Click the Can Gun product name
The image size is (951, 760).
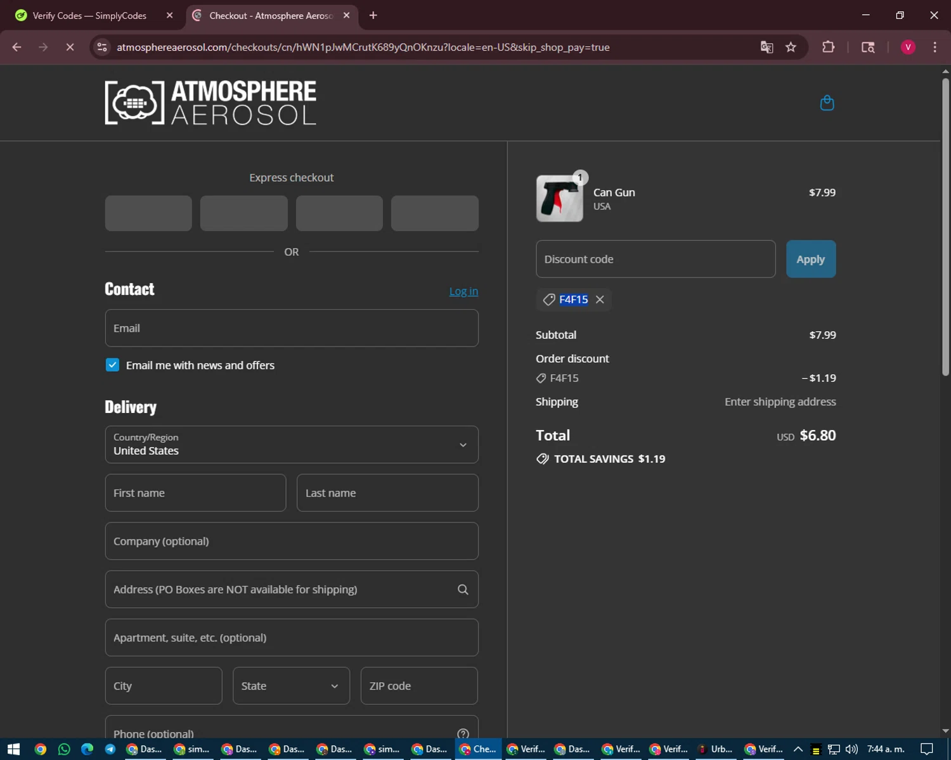(614, 193)
